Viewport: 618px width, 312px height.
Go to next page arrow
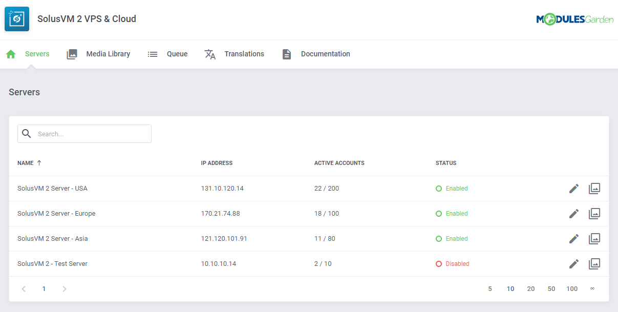[x=64, y=289]
